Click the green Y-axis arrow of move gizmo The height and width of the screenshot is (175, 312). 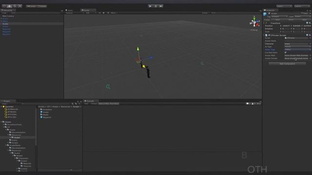pos(138,49)
